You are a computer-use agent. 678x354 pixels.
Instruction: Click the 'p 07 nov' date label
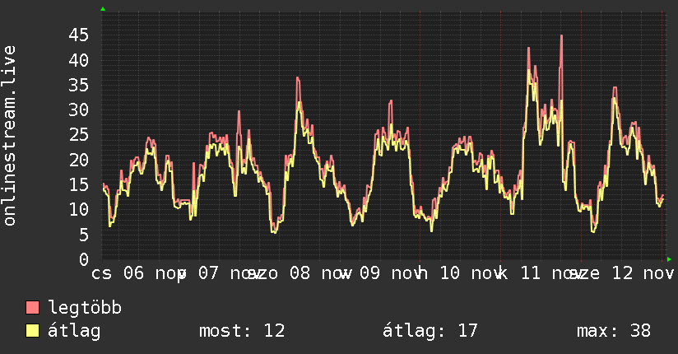point(218,273)
